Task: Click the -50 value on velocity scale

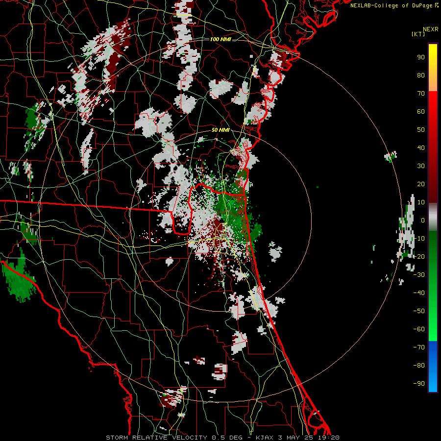Action: 419,311
